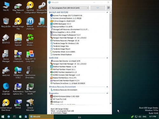Viewport: 159px width, 119px height.
Task: Launch Setup W7-10 desktop icon
Action: click(30, 56)
